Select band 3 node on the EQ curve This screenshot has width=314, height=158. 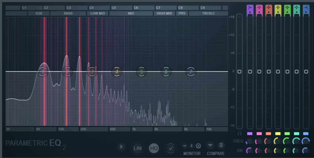(x=92, y=72)
